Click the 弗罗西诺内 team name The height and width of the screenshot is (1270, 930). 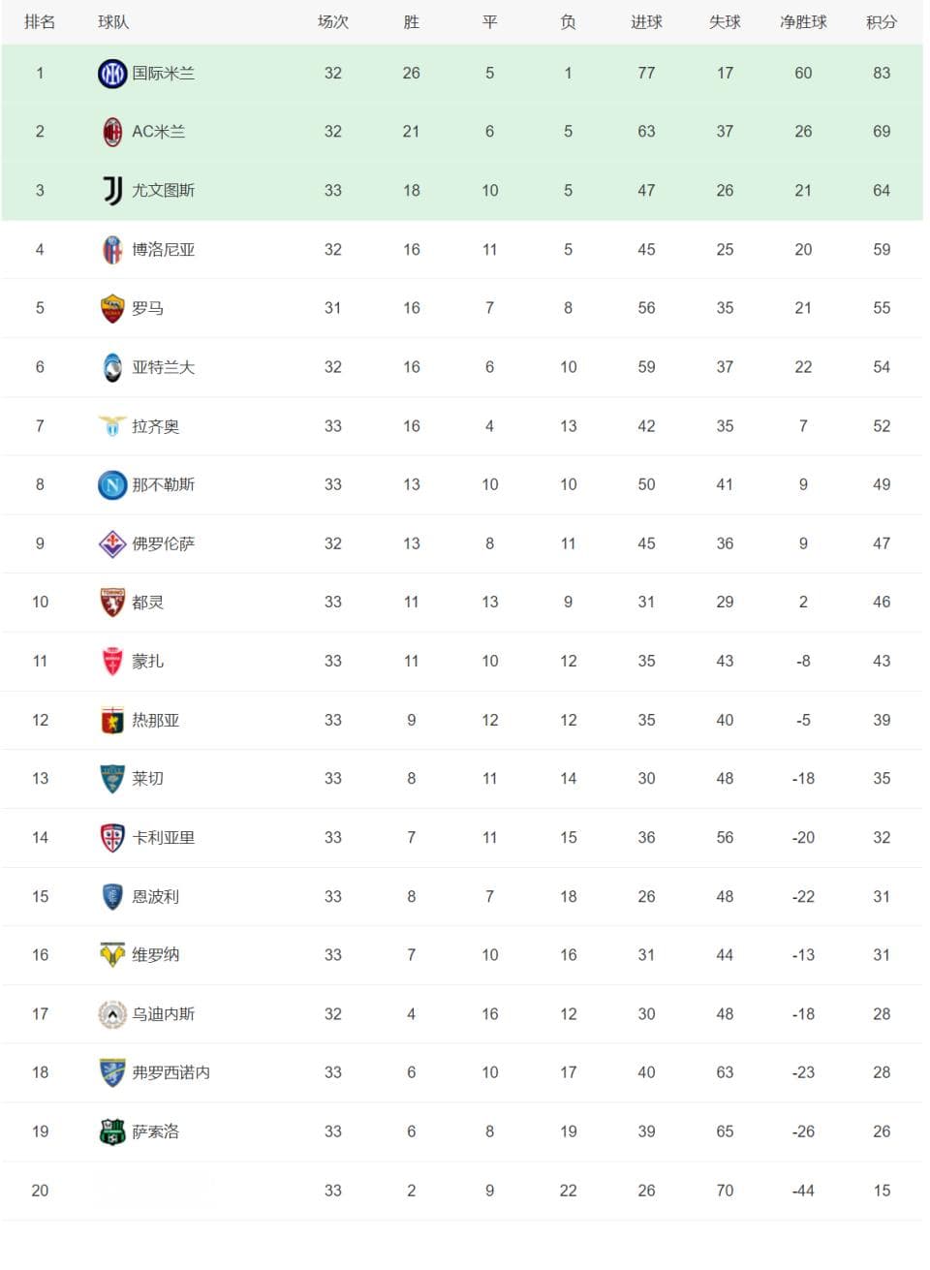click(171, 1072)
